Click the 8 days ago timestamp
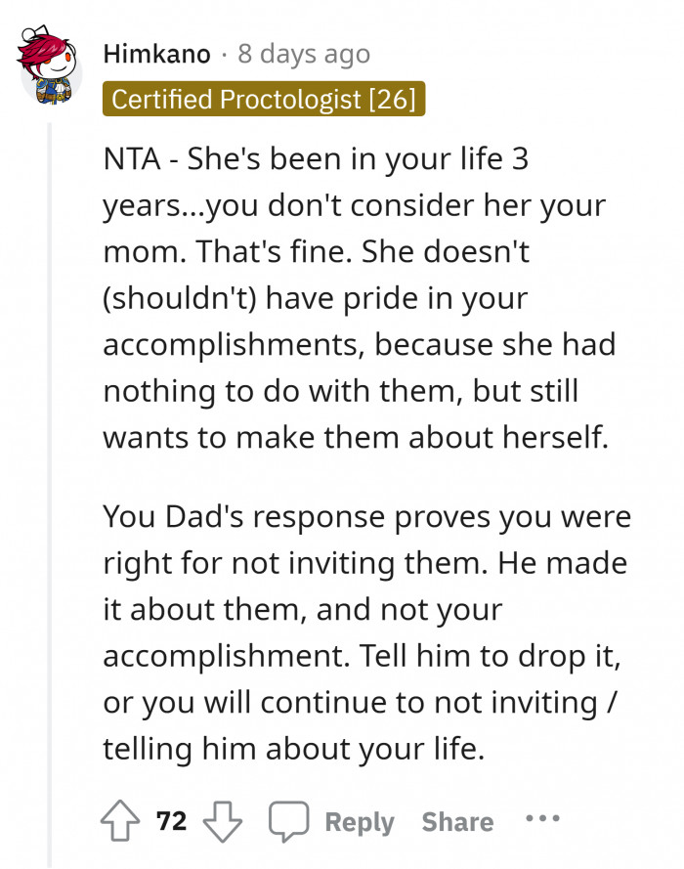Screen dimensions: 684x869 click(x=303, y=54)
